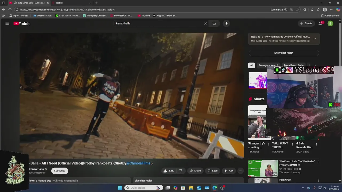Open browser Settings and more ellipsis
The image size is (342, 192).
(331, 10)
